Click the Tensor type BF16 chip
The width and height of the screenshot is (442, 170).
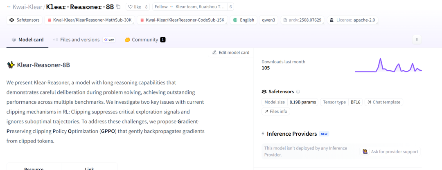[341, 102]
